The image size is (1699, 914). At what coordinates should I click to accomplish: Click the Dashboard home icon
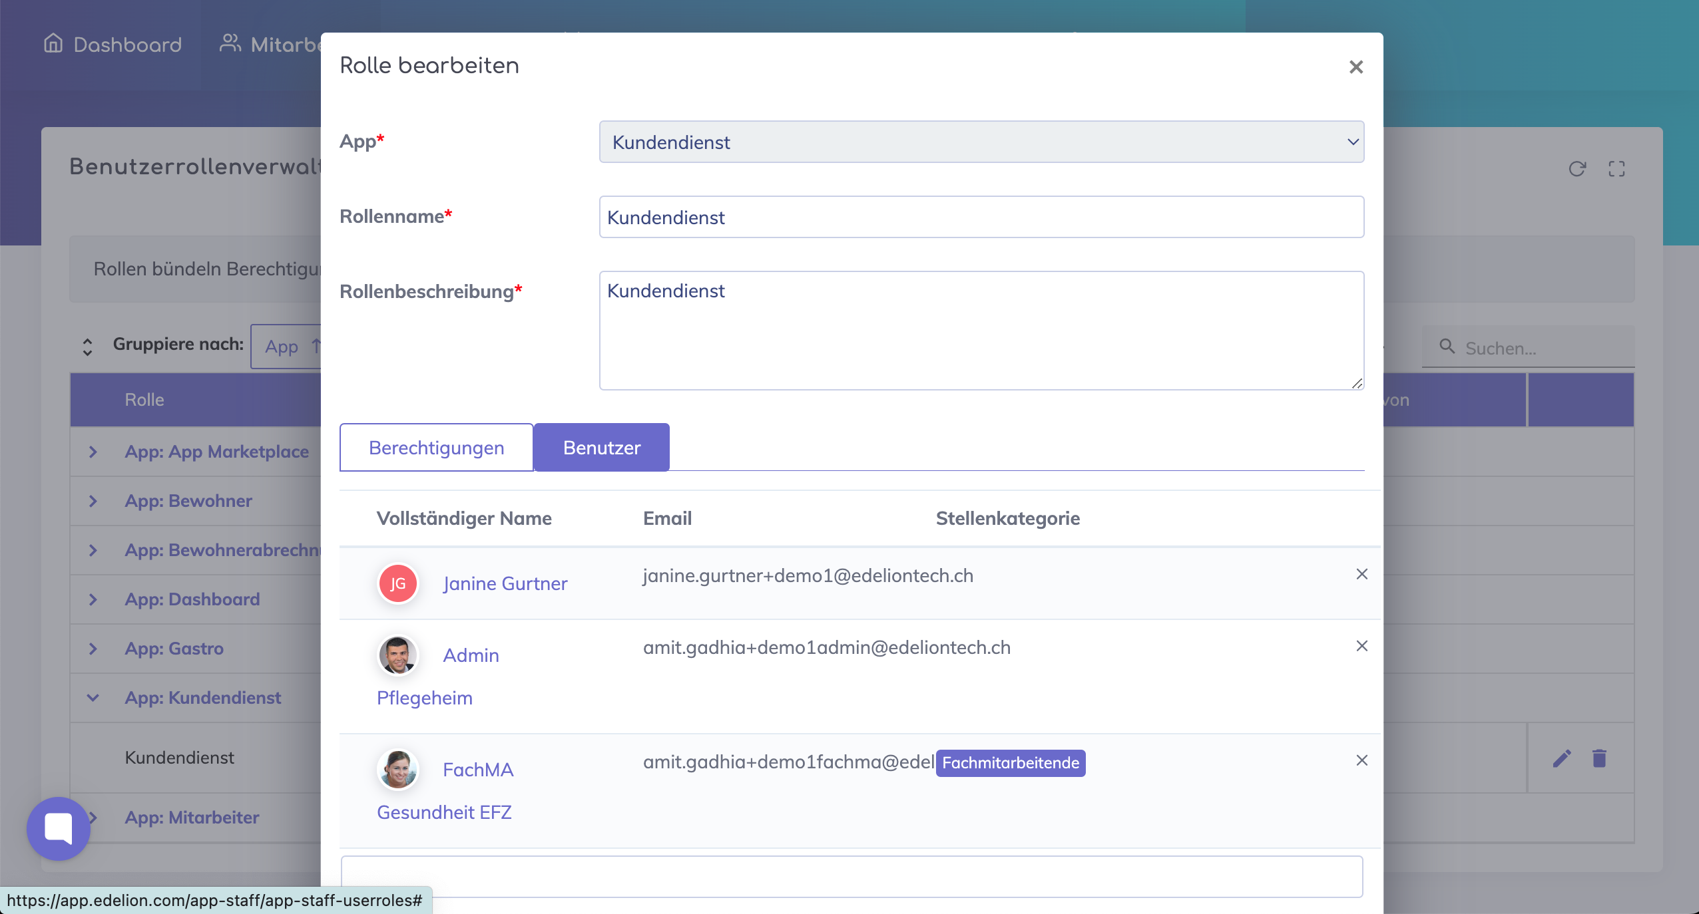pos(53,44)
